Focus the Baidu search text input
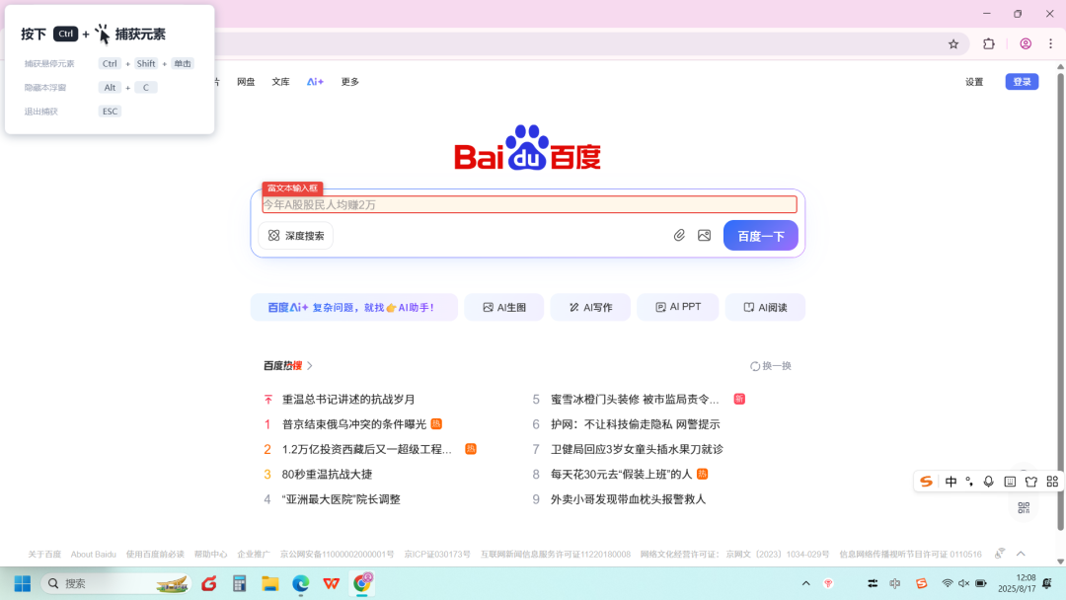Image resolution: width=1066 pixels, height=600 pixels. point(530,204)
